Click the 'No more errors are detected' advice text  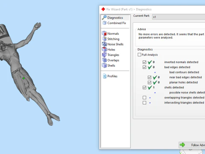pos(171,36)
